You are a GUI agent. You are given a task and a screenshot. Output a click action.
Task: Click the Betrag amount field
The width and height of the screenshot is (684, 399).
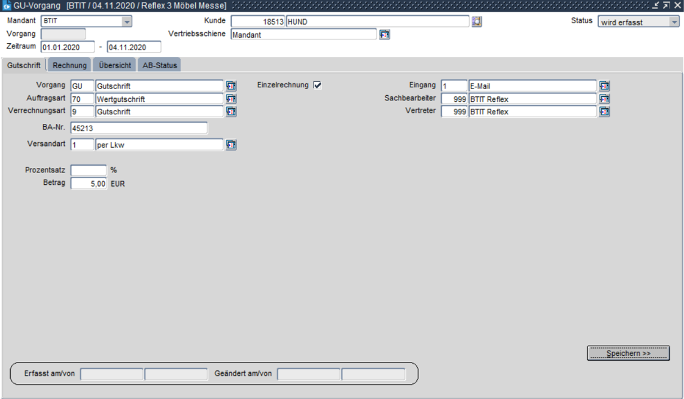click(x=89, y=184)
